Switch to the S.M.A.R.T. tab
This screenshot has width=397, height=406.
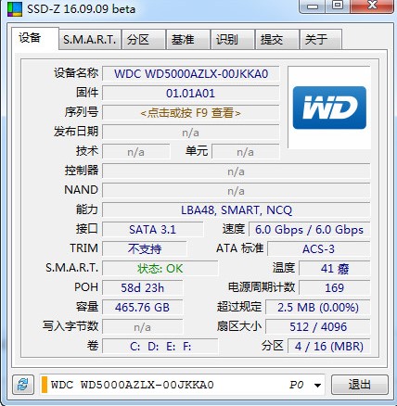click(x=90, y=39)
